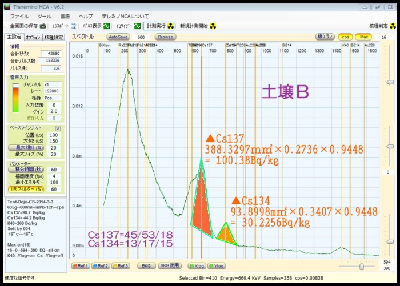
Task: Click the Browse button
Action: (165, 37)
